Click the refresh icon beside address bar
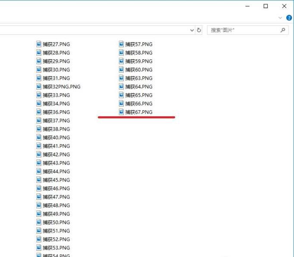 (199, 30)
